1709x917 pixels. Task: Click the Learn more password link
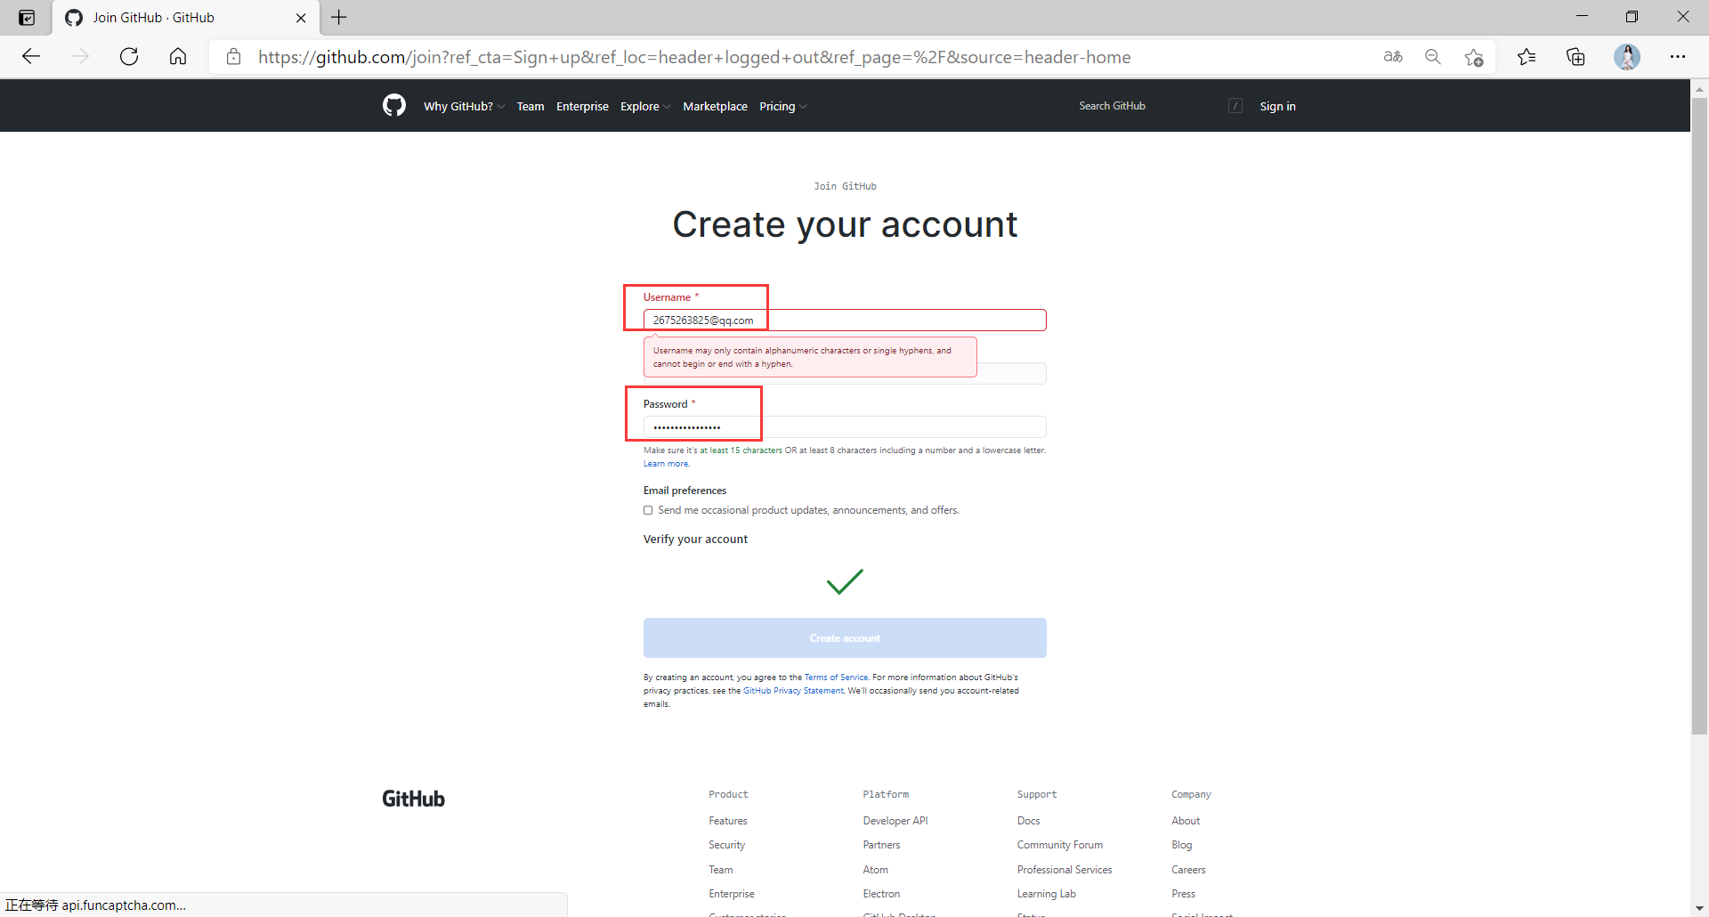[x=666, y=464]
